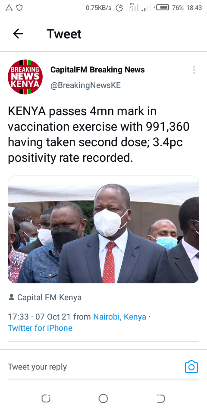Open the Twitter for iPhone source link
Viewport: 207px width, 414px height.
pyautogui.click(x=40, y=328)
